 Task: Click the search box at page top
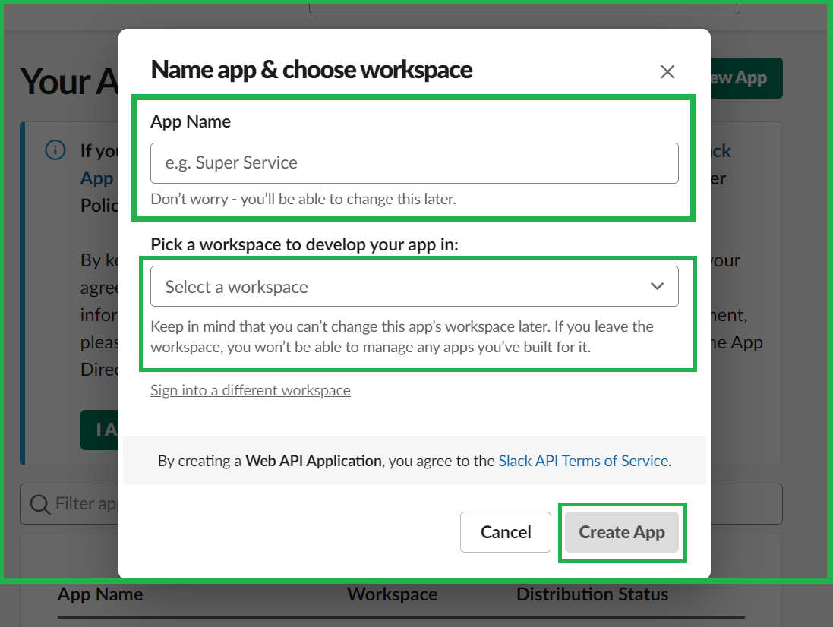[524, 7]
